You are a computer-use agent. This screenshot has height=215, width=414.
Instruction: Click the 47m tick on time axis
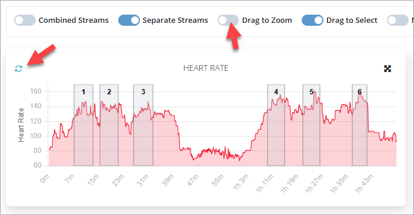pyautogui.click(x=193, y=180)
